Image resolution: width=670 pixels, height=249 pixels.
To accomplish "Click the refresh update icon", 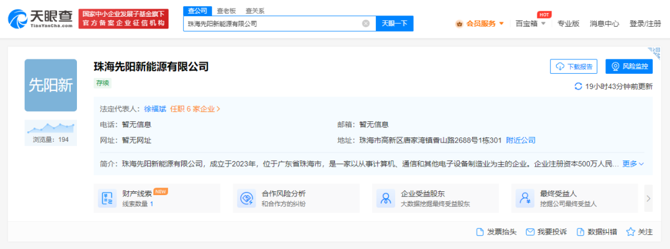I will click(578, 87).
